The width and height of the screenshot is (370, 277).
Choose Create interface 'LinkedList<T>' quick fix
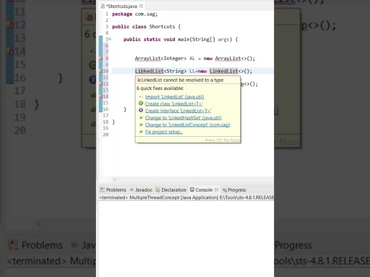tap(178, 111)
